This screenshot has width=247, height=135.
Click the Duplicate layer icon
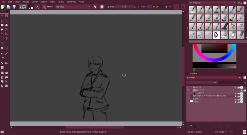click(x=196, y=126)
